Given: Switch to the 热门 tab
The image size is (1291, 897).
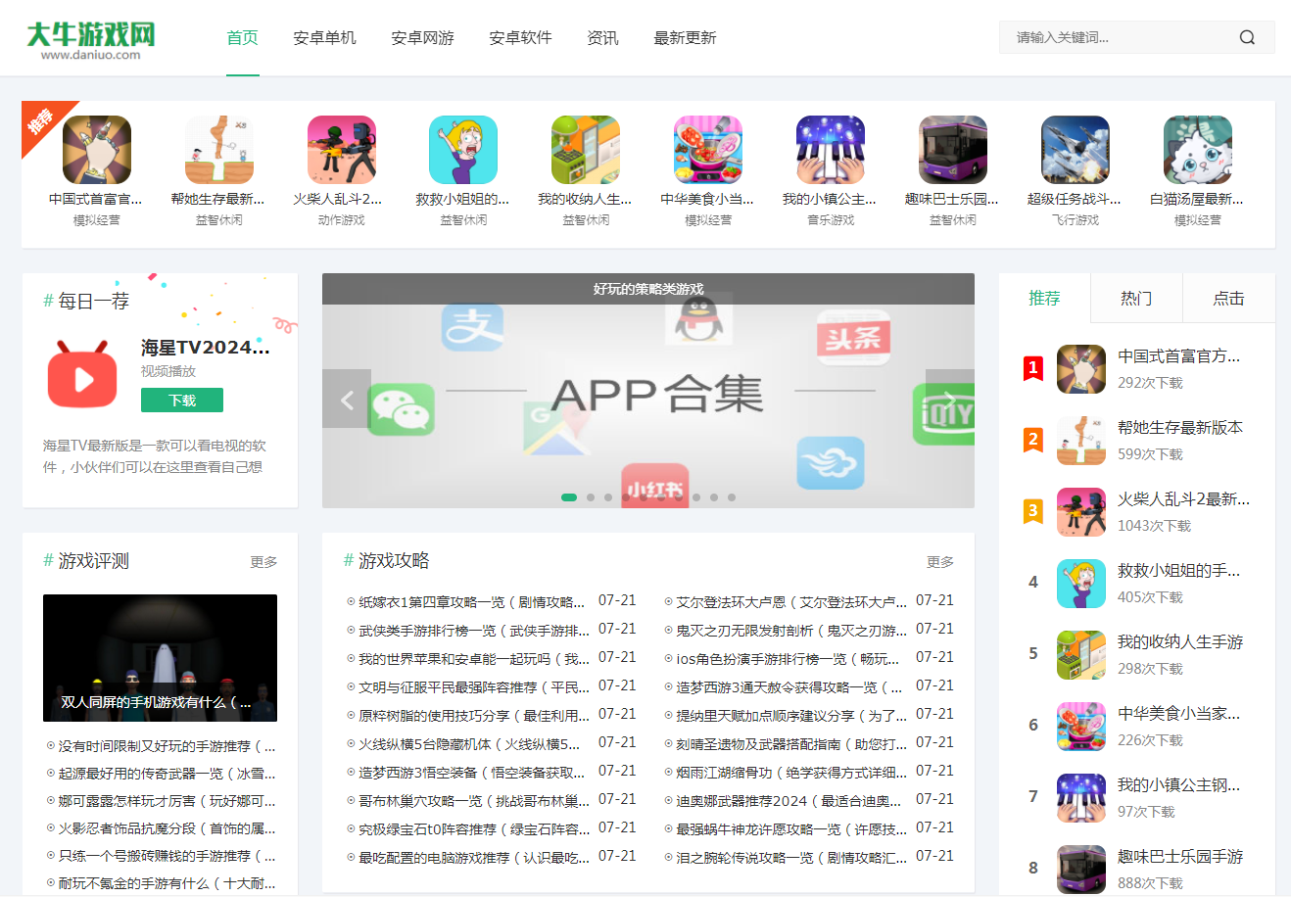Looking at the screenshot, I should (x=1136, y=298).
